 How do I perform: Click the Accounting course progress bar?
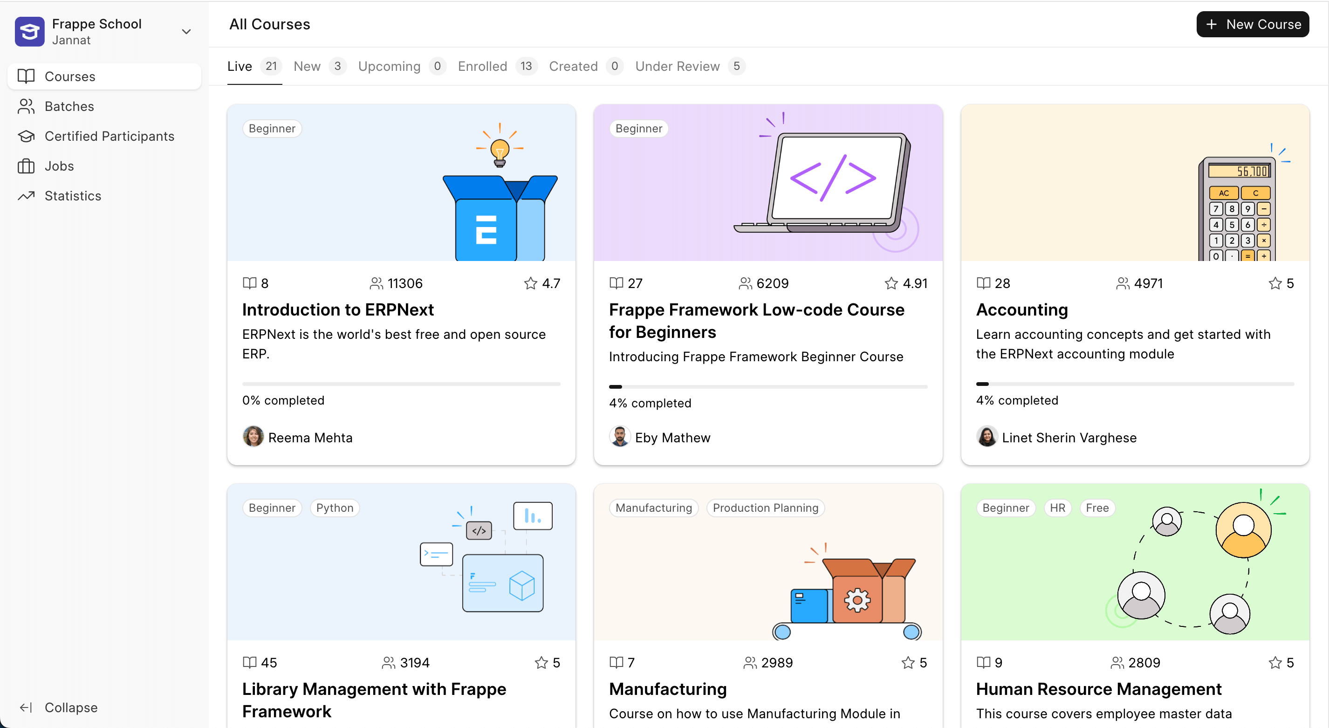tap(1135, 384)
